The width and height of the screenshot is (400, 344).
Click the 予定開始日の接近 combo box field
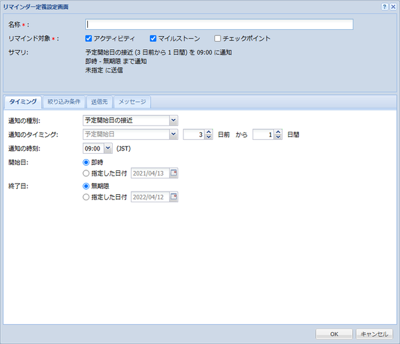[126, 120]
